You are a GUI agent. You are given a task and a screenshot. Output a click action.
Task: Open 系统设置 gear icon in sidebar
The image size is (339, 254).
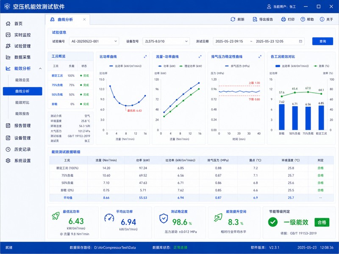pyautogui.click(x=8, y=161)
